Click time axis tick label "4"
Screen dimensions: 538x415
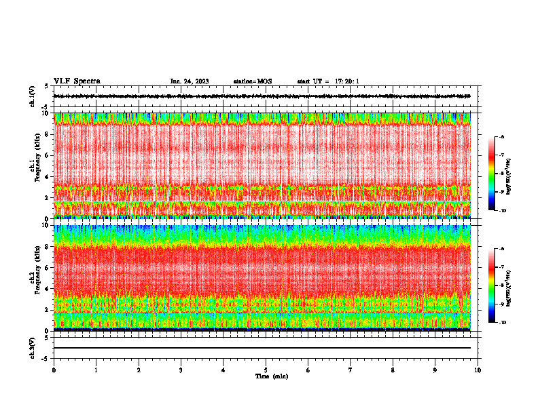tap(223, 370)
